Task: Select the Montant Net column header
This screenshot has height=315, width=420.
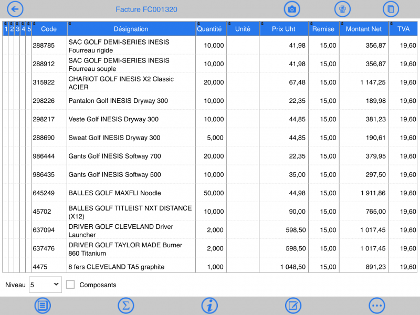Action: click(x=364, y=29)
